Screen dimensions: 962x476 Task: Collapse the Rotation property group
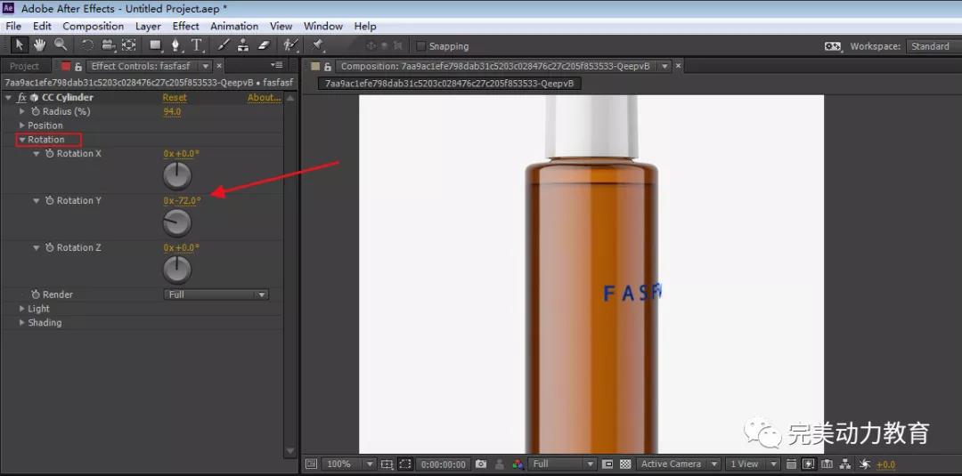22,140
